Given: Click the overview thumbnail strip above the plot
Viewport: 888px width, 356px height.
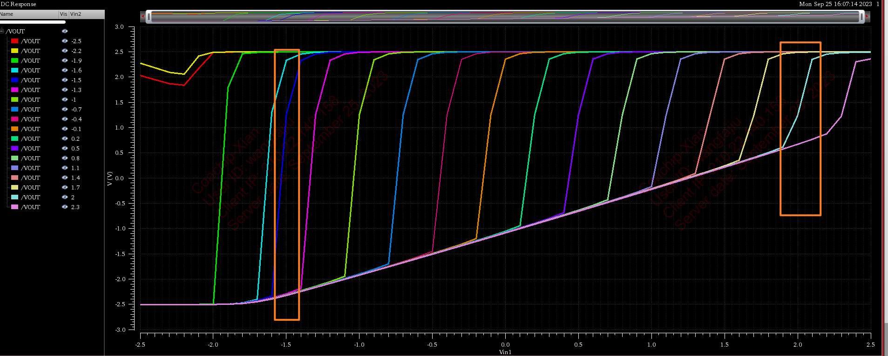Looking at the screenshot, I should click(x=505, y=17).
